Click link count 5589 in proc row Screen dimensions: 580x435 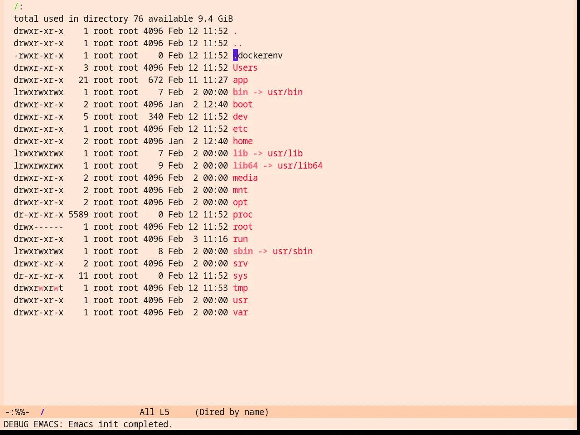point(78,215)
